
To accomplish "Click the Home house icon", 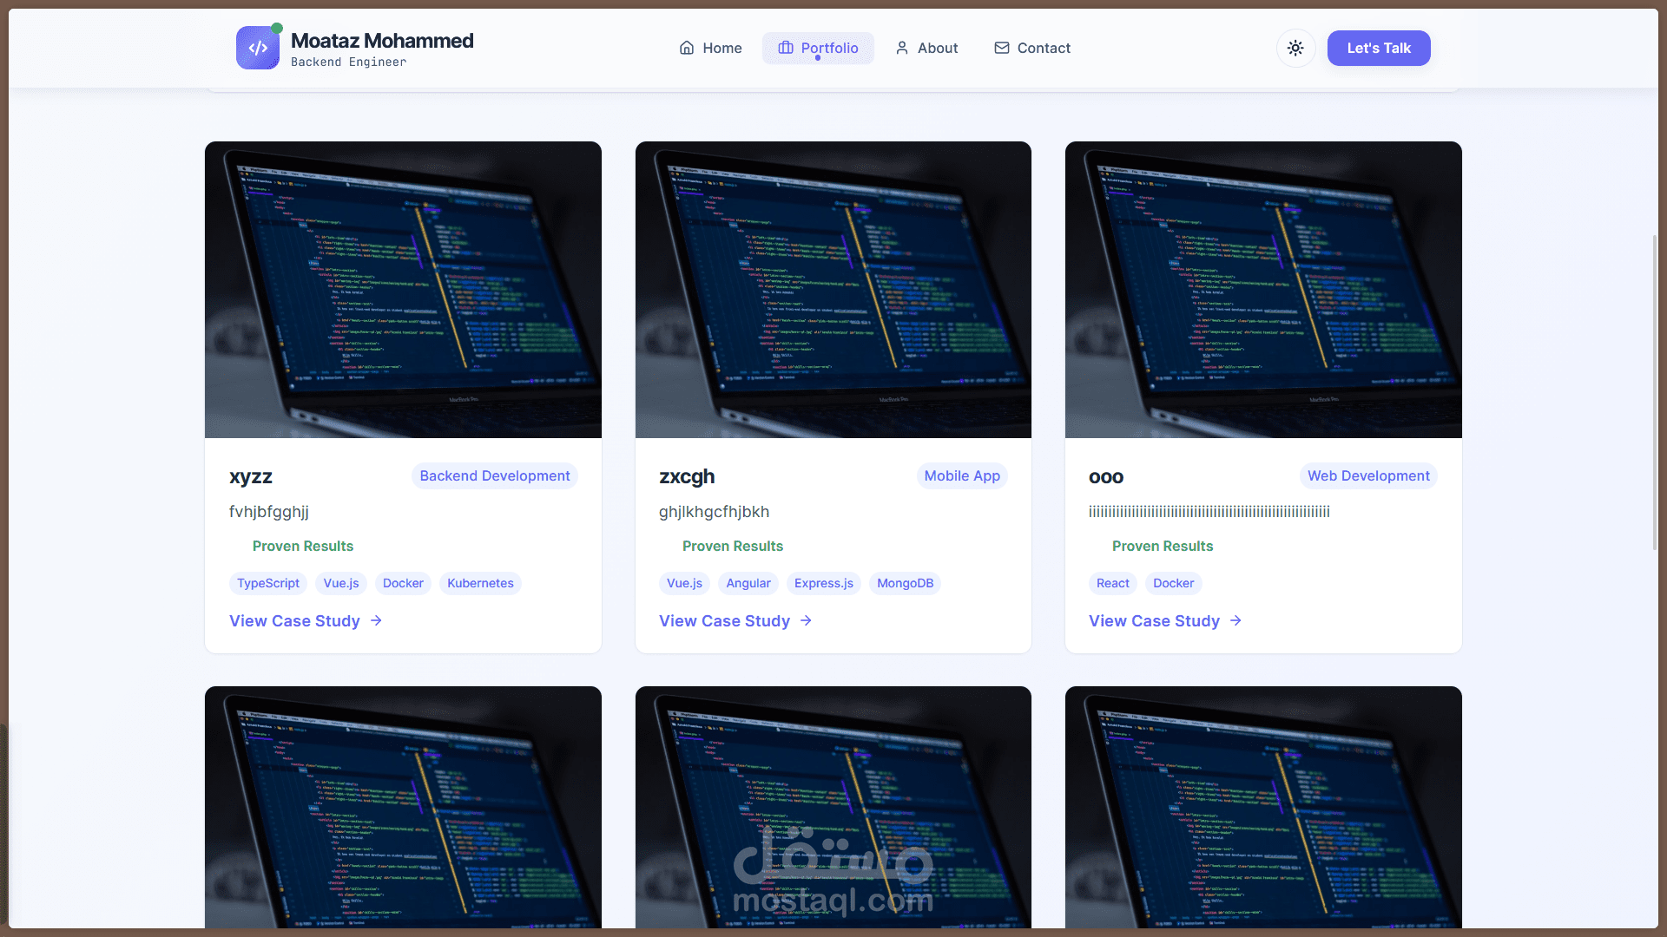I will tap(687, 48).
